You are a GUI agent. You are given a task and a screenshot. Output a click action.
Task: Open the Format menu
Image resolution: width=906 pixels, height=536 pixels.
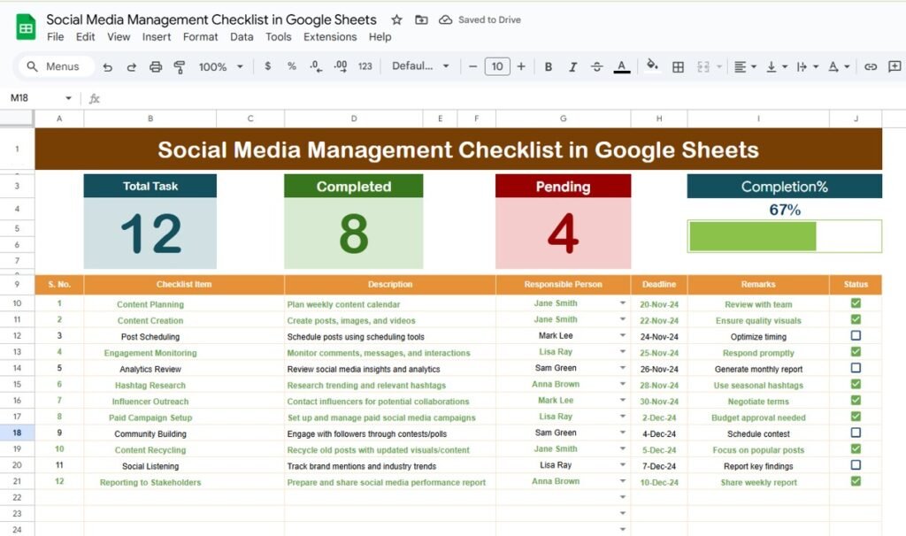pos(200,37)
